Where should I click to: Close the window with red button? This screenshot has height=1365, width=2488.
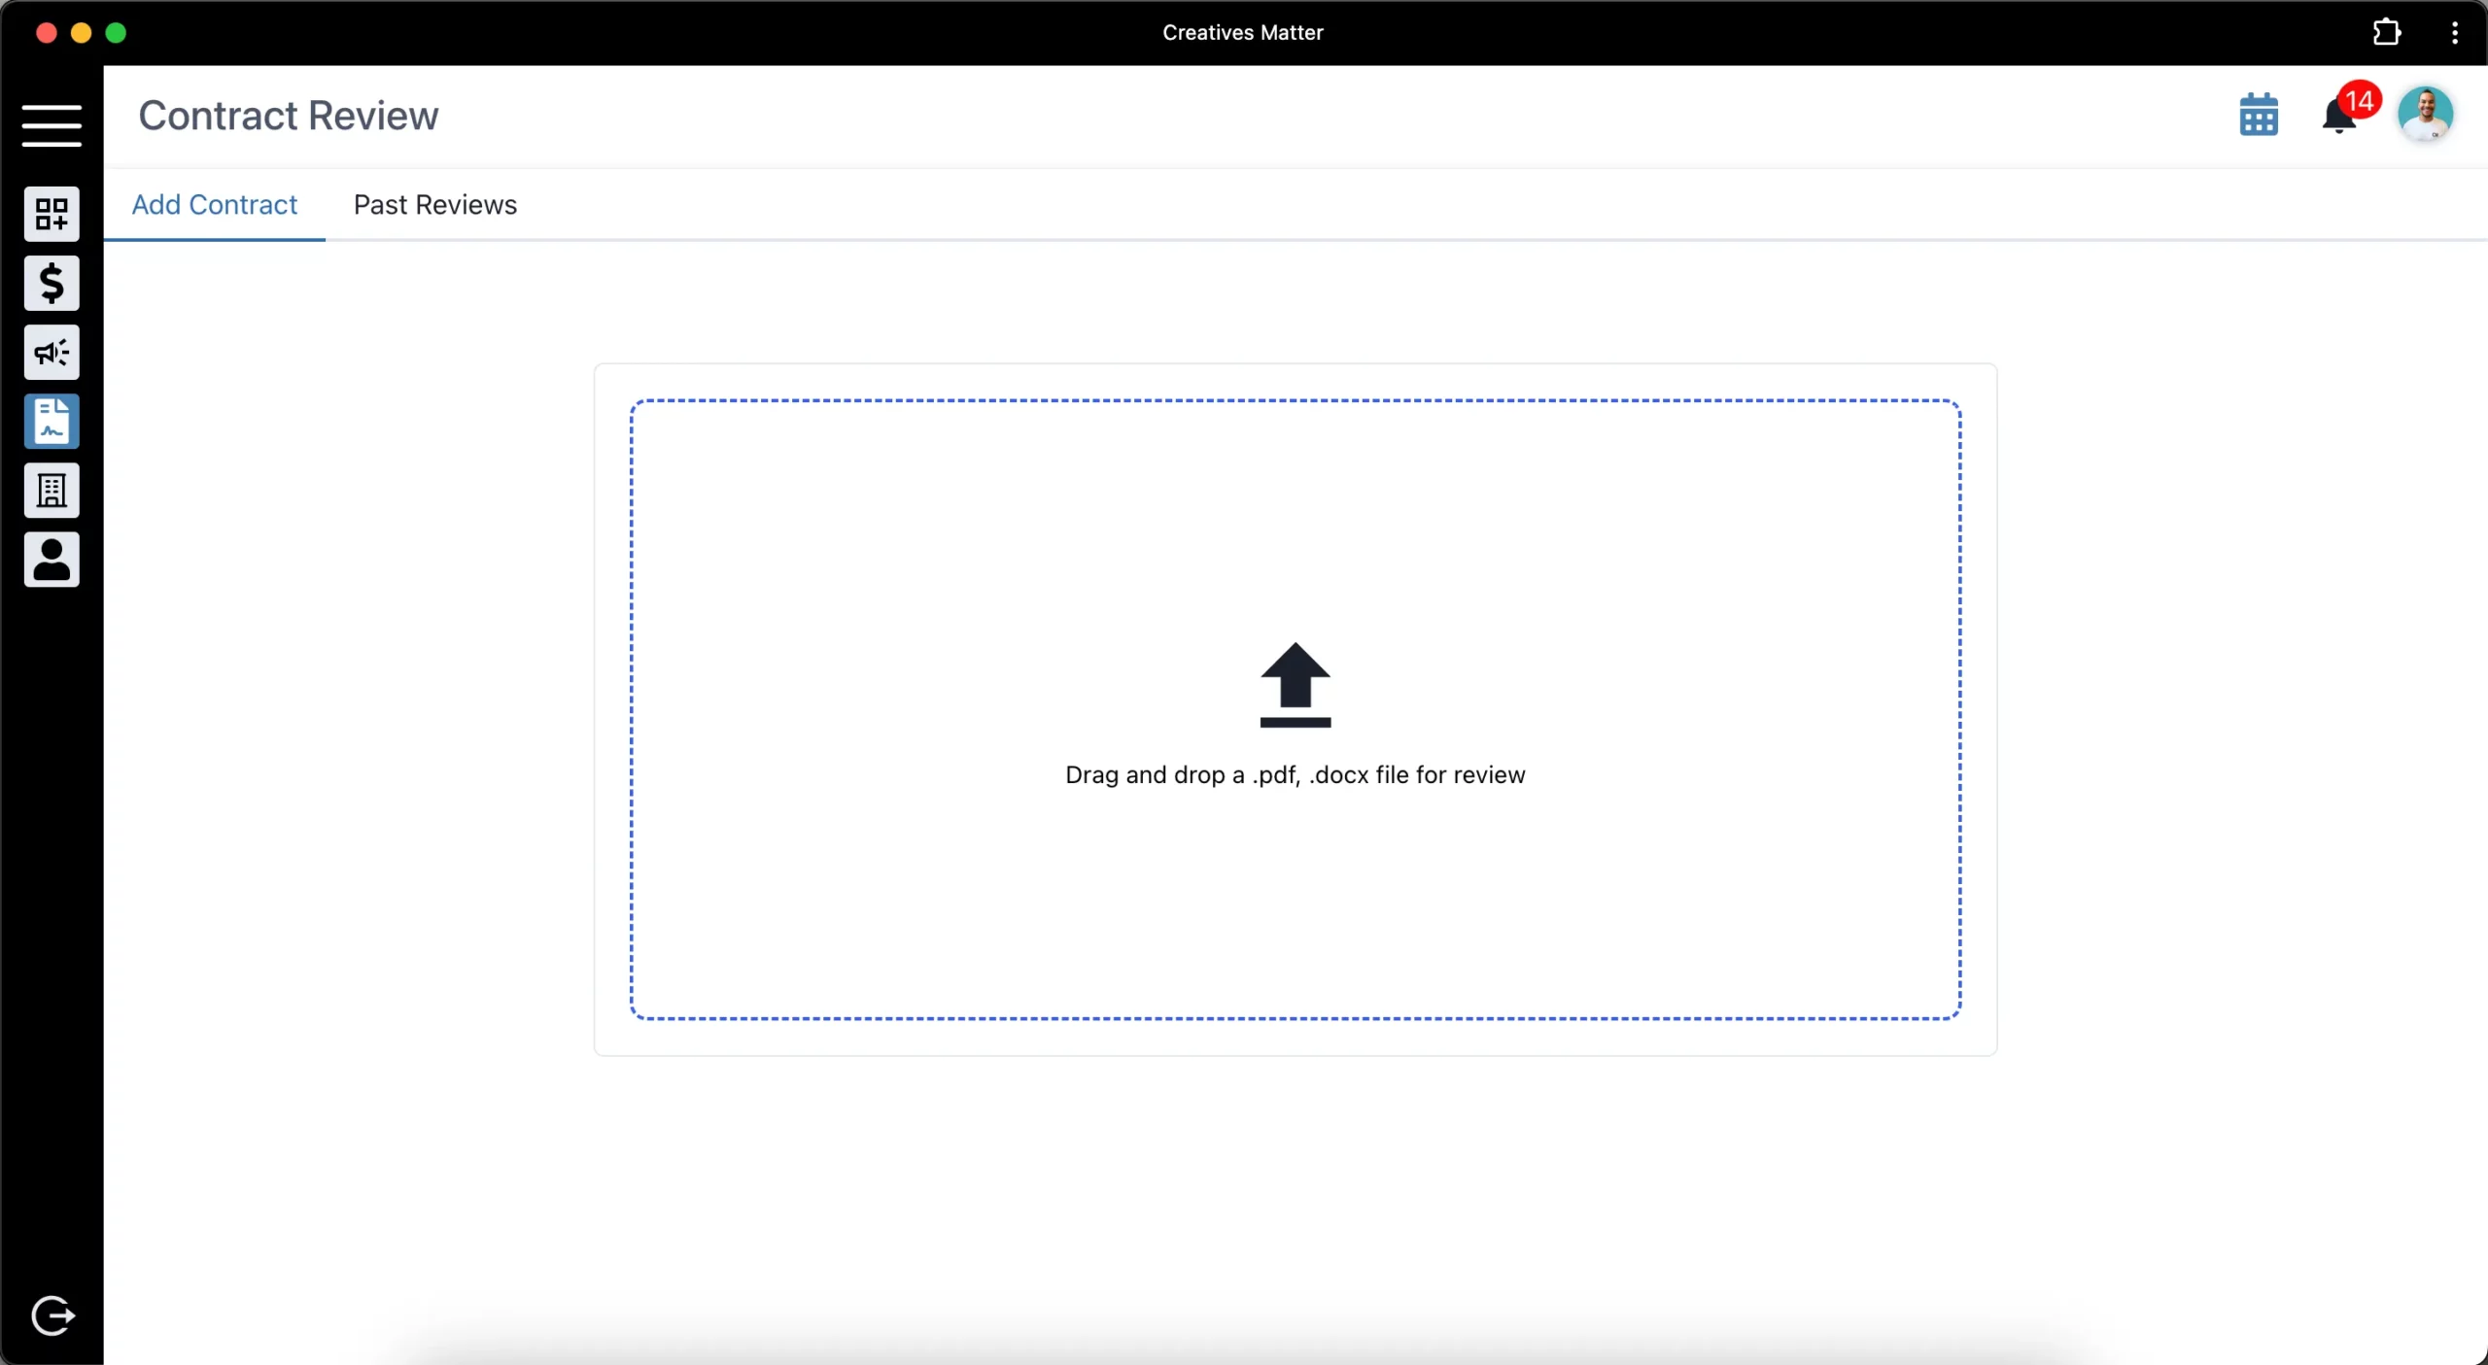point(46,33)
